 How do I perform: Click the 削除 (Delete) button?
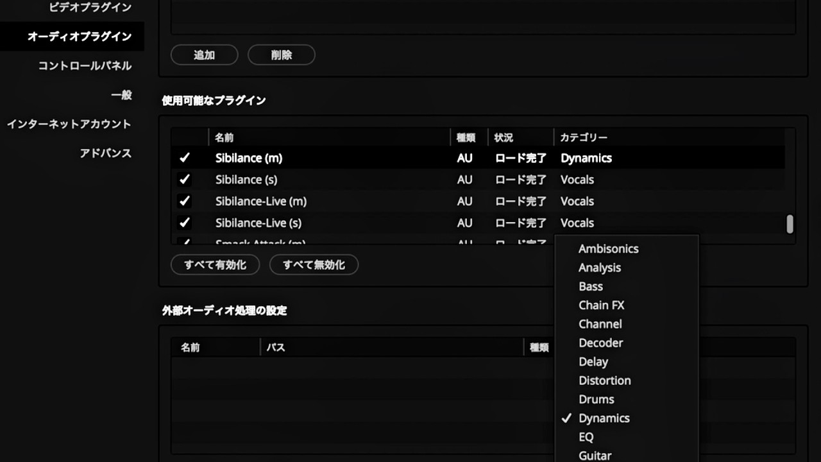coord(281,55)
